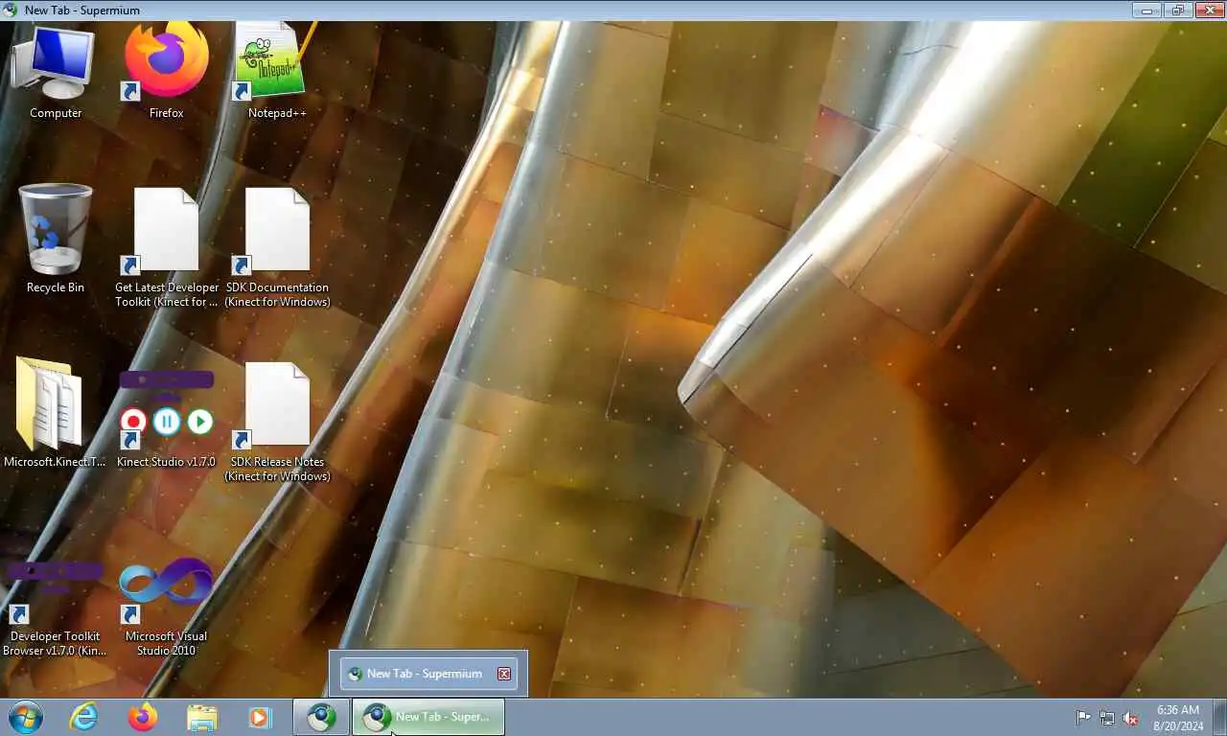This screenshot has height=736, width=1227.
Task: Select the Microsoft.Kinect.T... folder icon
Action: click(x=56, y=414)
